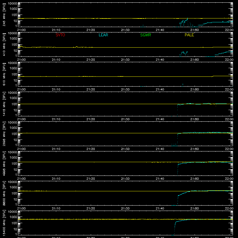Select the 15400 MHz [SFU] axis title
238x238 pixels.
click(x=4, y=223)
